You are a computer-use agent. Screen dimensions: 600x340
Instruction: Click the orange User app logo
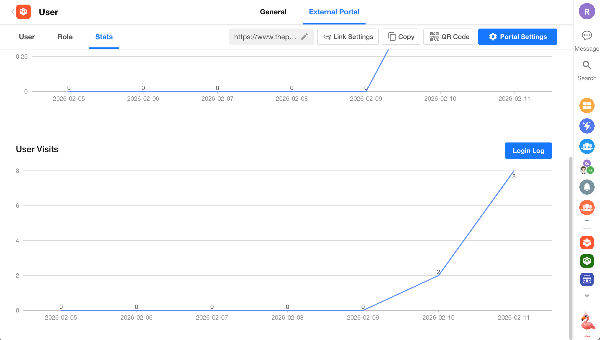[x=23, y=12]
